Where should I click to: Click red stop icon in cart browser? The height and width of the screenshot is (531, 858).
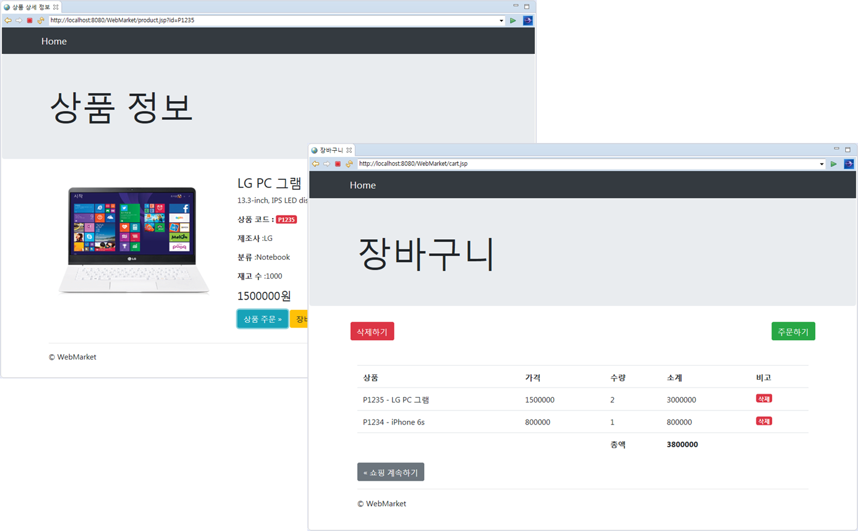click(338, 164)
